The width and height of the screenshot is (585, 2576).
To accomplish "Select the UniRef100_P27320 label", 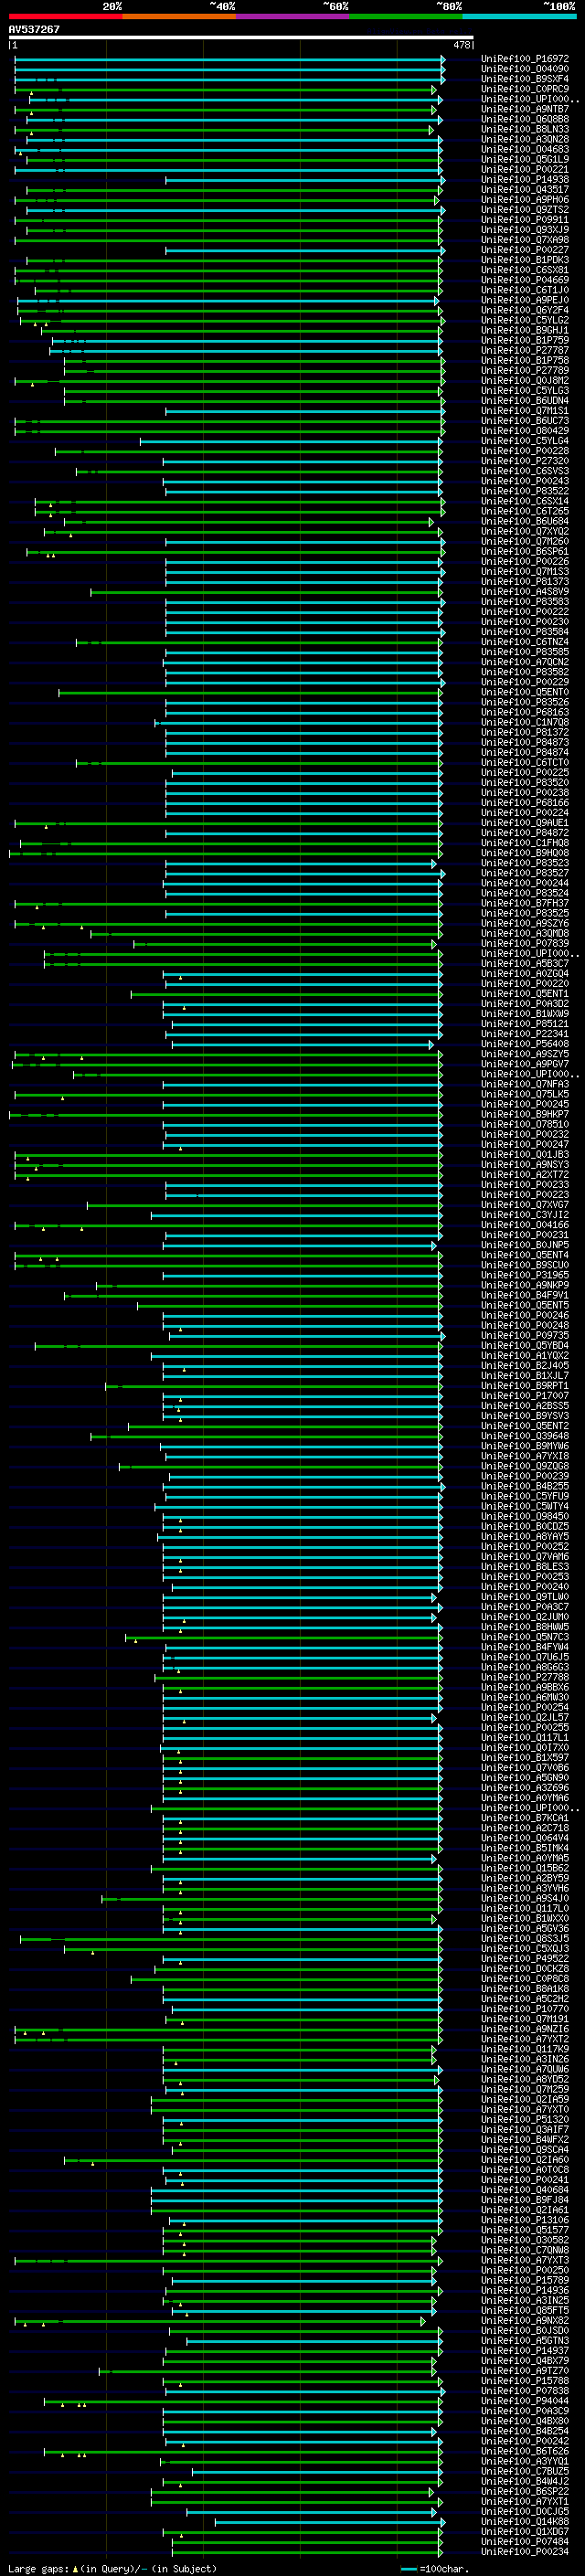I will coord(525,461).
